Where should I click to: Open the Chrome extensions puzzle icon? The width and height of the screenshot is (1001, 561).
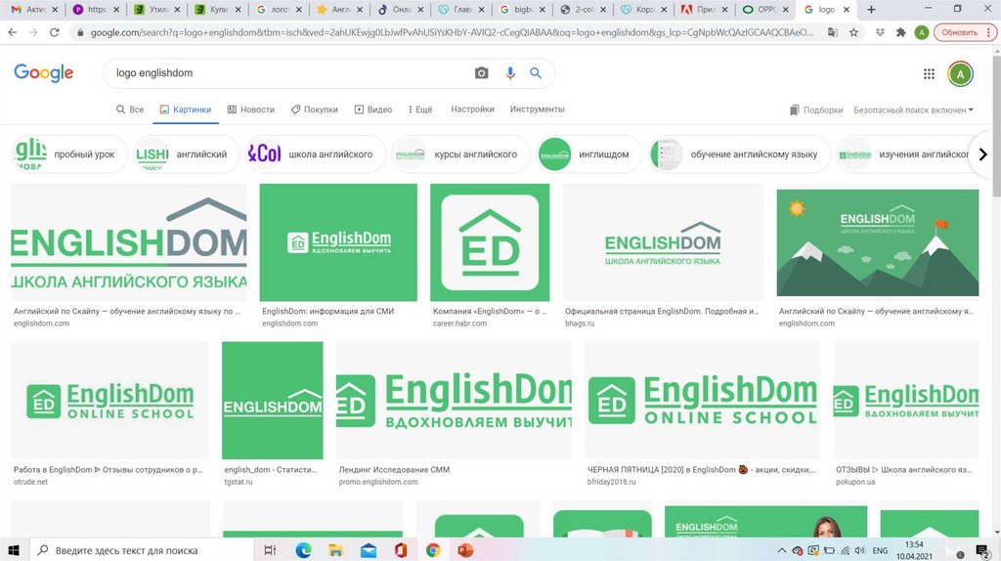click(900, 32)
